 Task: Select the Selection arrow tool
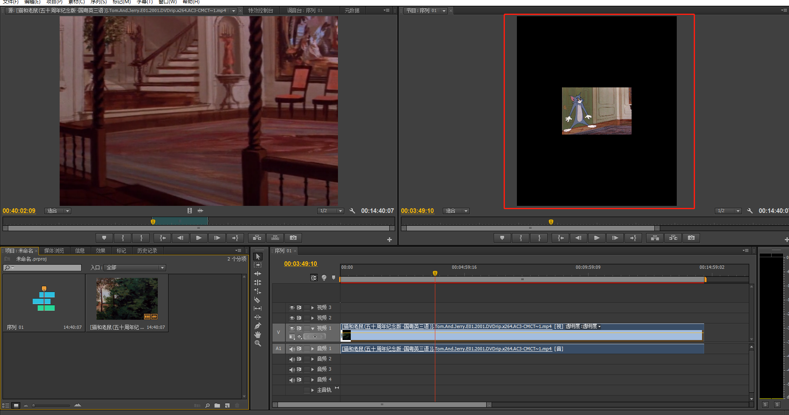click(x=258, y=257)
